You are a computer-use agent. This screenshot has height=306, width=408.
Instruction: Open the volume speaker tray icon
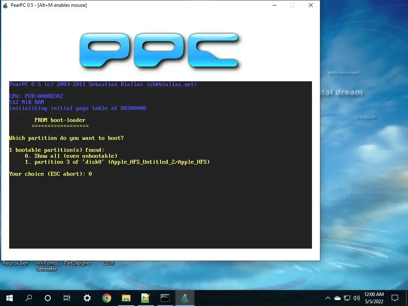coord(357,298)
